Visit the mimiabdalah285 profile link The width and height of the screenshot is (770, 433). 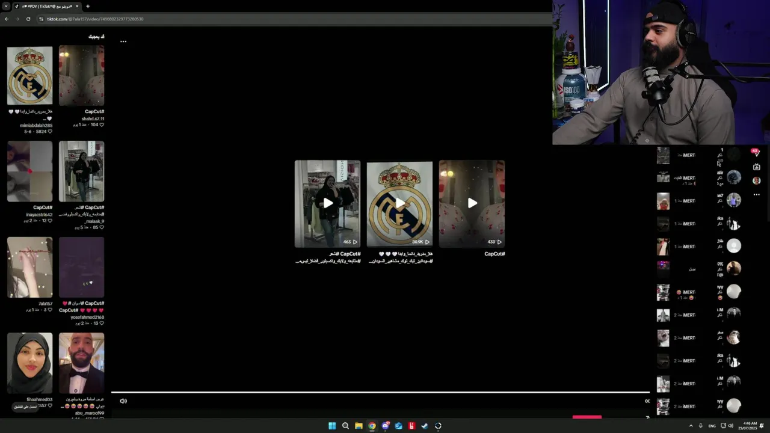(36, 125)
